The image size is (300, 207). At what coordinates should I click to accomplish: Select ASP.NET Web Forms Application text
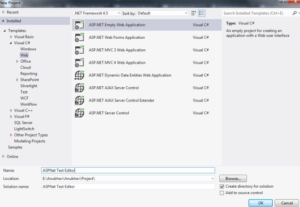117,37
